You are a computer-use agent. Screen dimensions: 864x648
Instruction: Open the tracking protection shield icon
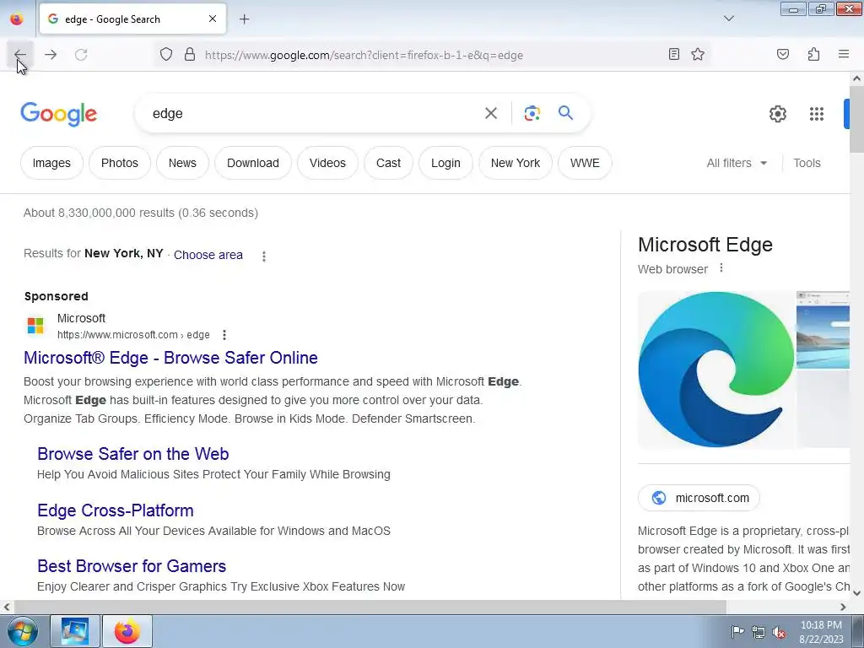coord(166,55)
